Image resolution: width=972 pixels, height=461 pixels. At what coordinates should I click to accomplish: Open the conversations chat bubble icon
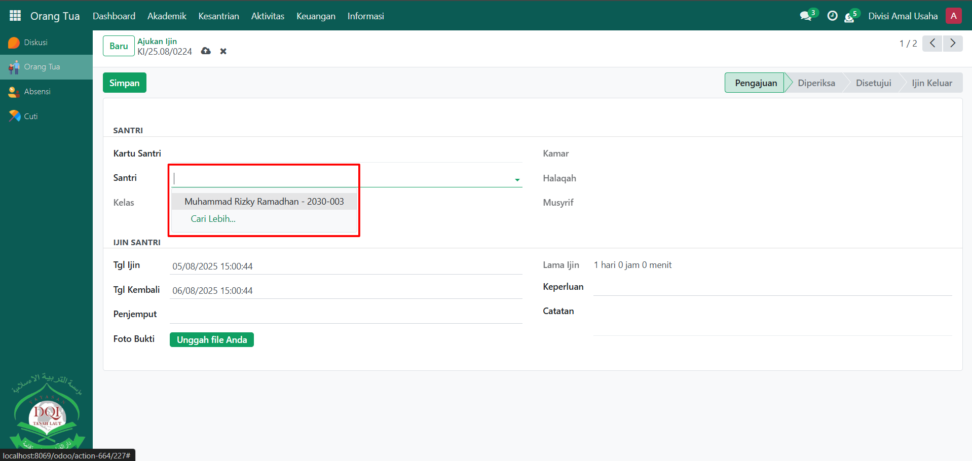(x=806, y=16)
